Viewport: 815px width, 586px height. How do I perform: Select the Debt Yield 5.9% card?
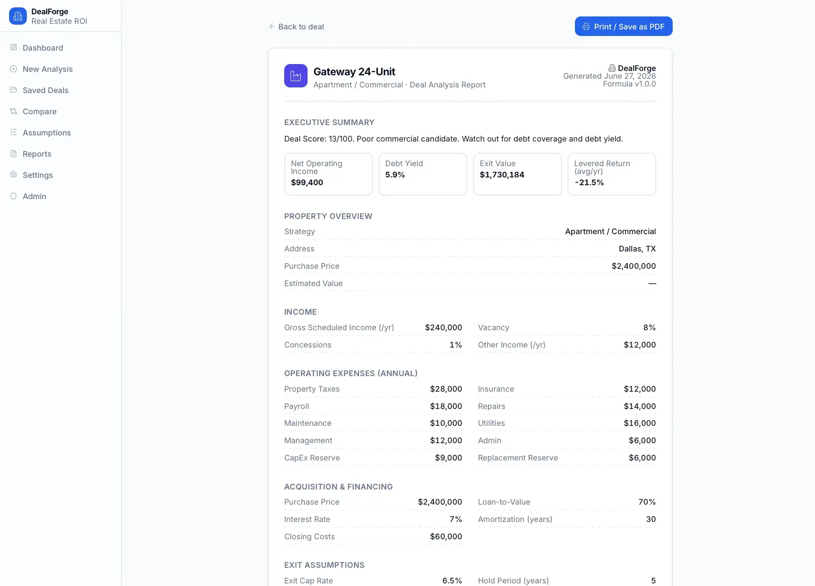pos(423,174)
